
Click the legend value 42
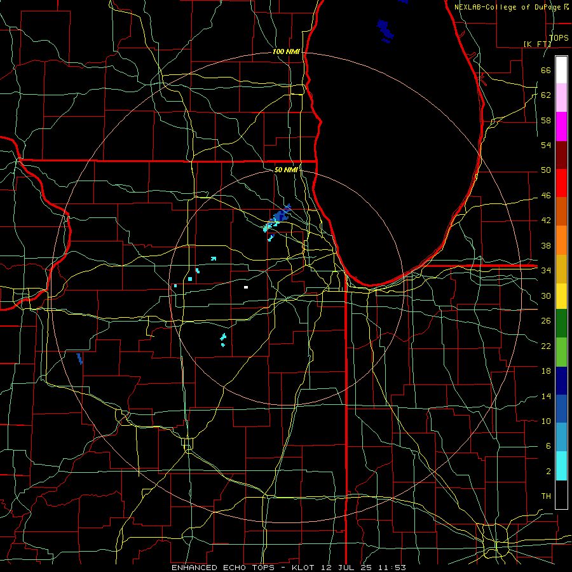(546, 221)
